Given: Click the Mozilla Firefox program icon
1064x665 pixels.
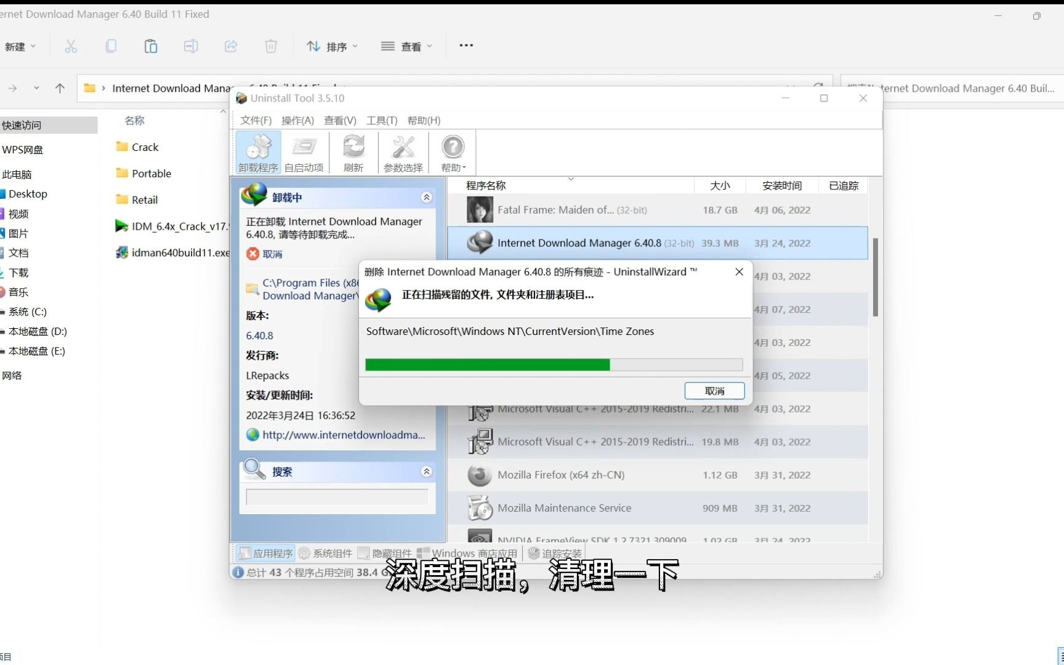Looking at the screenshot, I should pyautogui.click(x=480, y=475).
